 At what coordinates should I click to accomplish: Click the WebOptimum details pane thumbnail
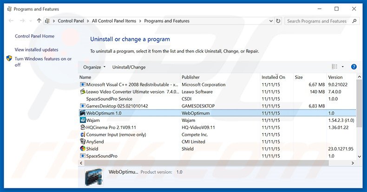[94, 177]
